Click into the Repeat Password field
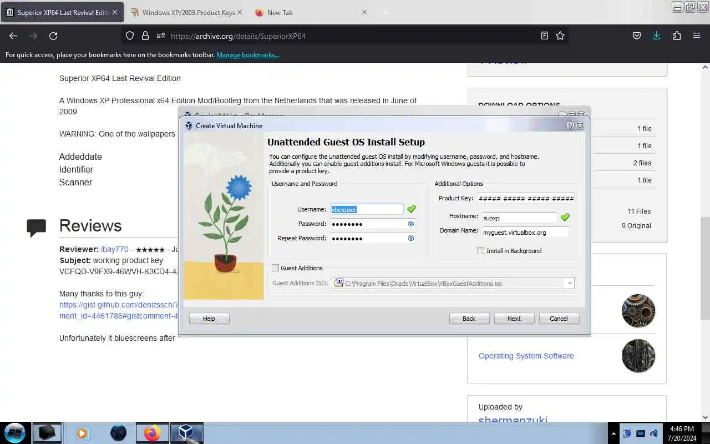710x444 pixels. click(x=368, y=238)
